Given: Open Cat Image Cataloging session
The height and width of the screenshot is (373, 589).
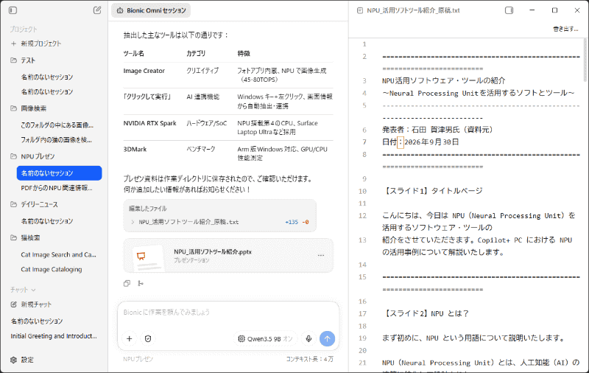Looking at the screenshot, I should (x=52, y=269).
